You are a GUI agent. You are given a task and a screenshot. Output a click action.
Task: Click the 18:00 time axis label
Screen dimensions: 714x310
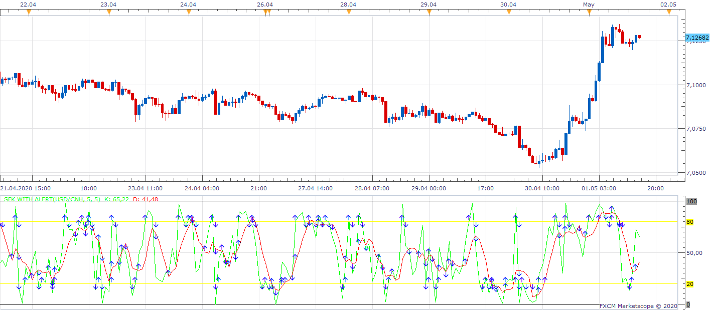point(88,188)
